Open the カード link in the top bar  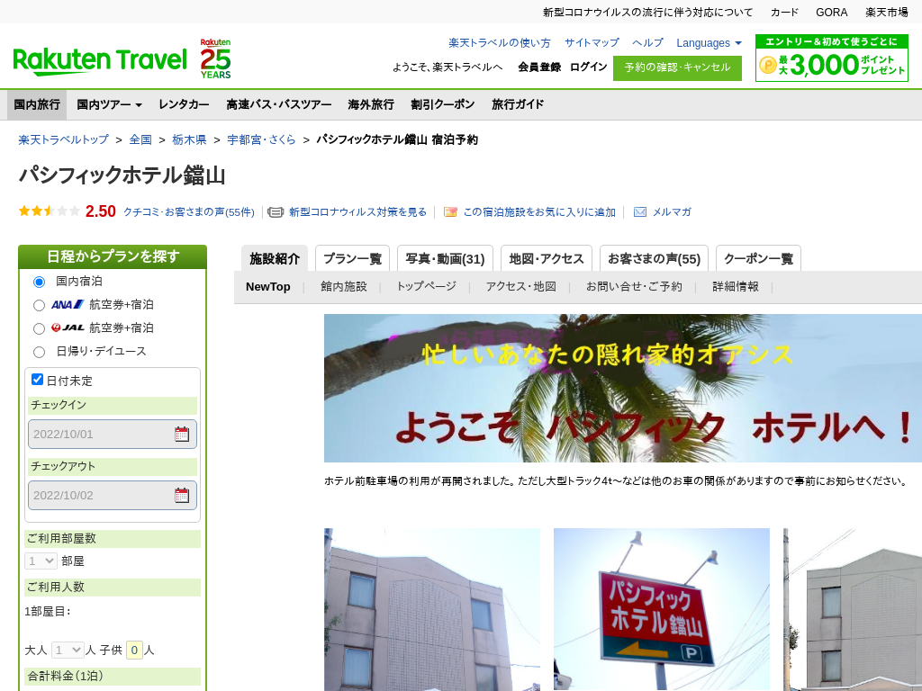(x=784, y=13)
